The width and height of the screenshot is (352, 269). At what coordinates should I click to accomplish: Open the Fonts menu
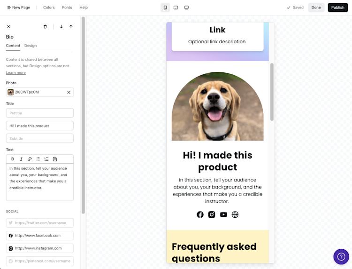click(67, 8)
